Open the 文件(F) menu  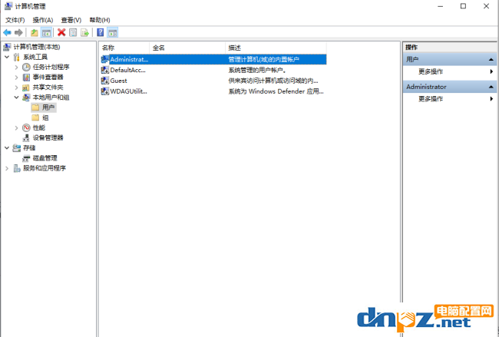[x=15, y=20]
